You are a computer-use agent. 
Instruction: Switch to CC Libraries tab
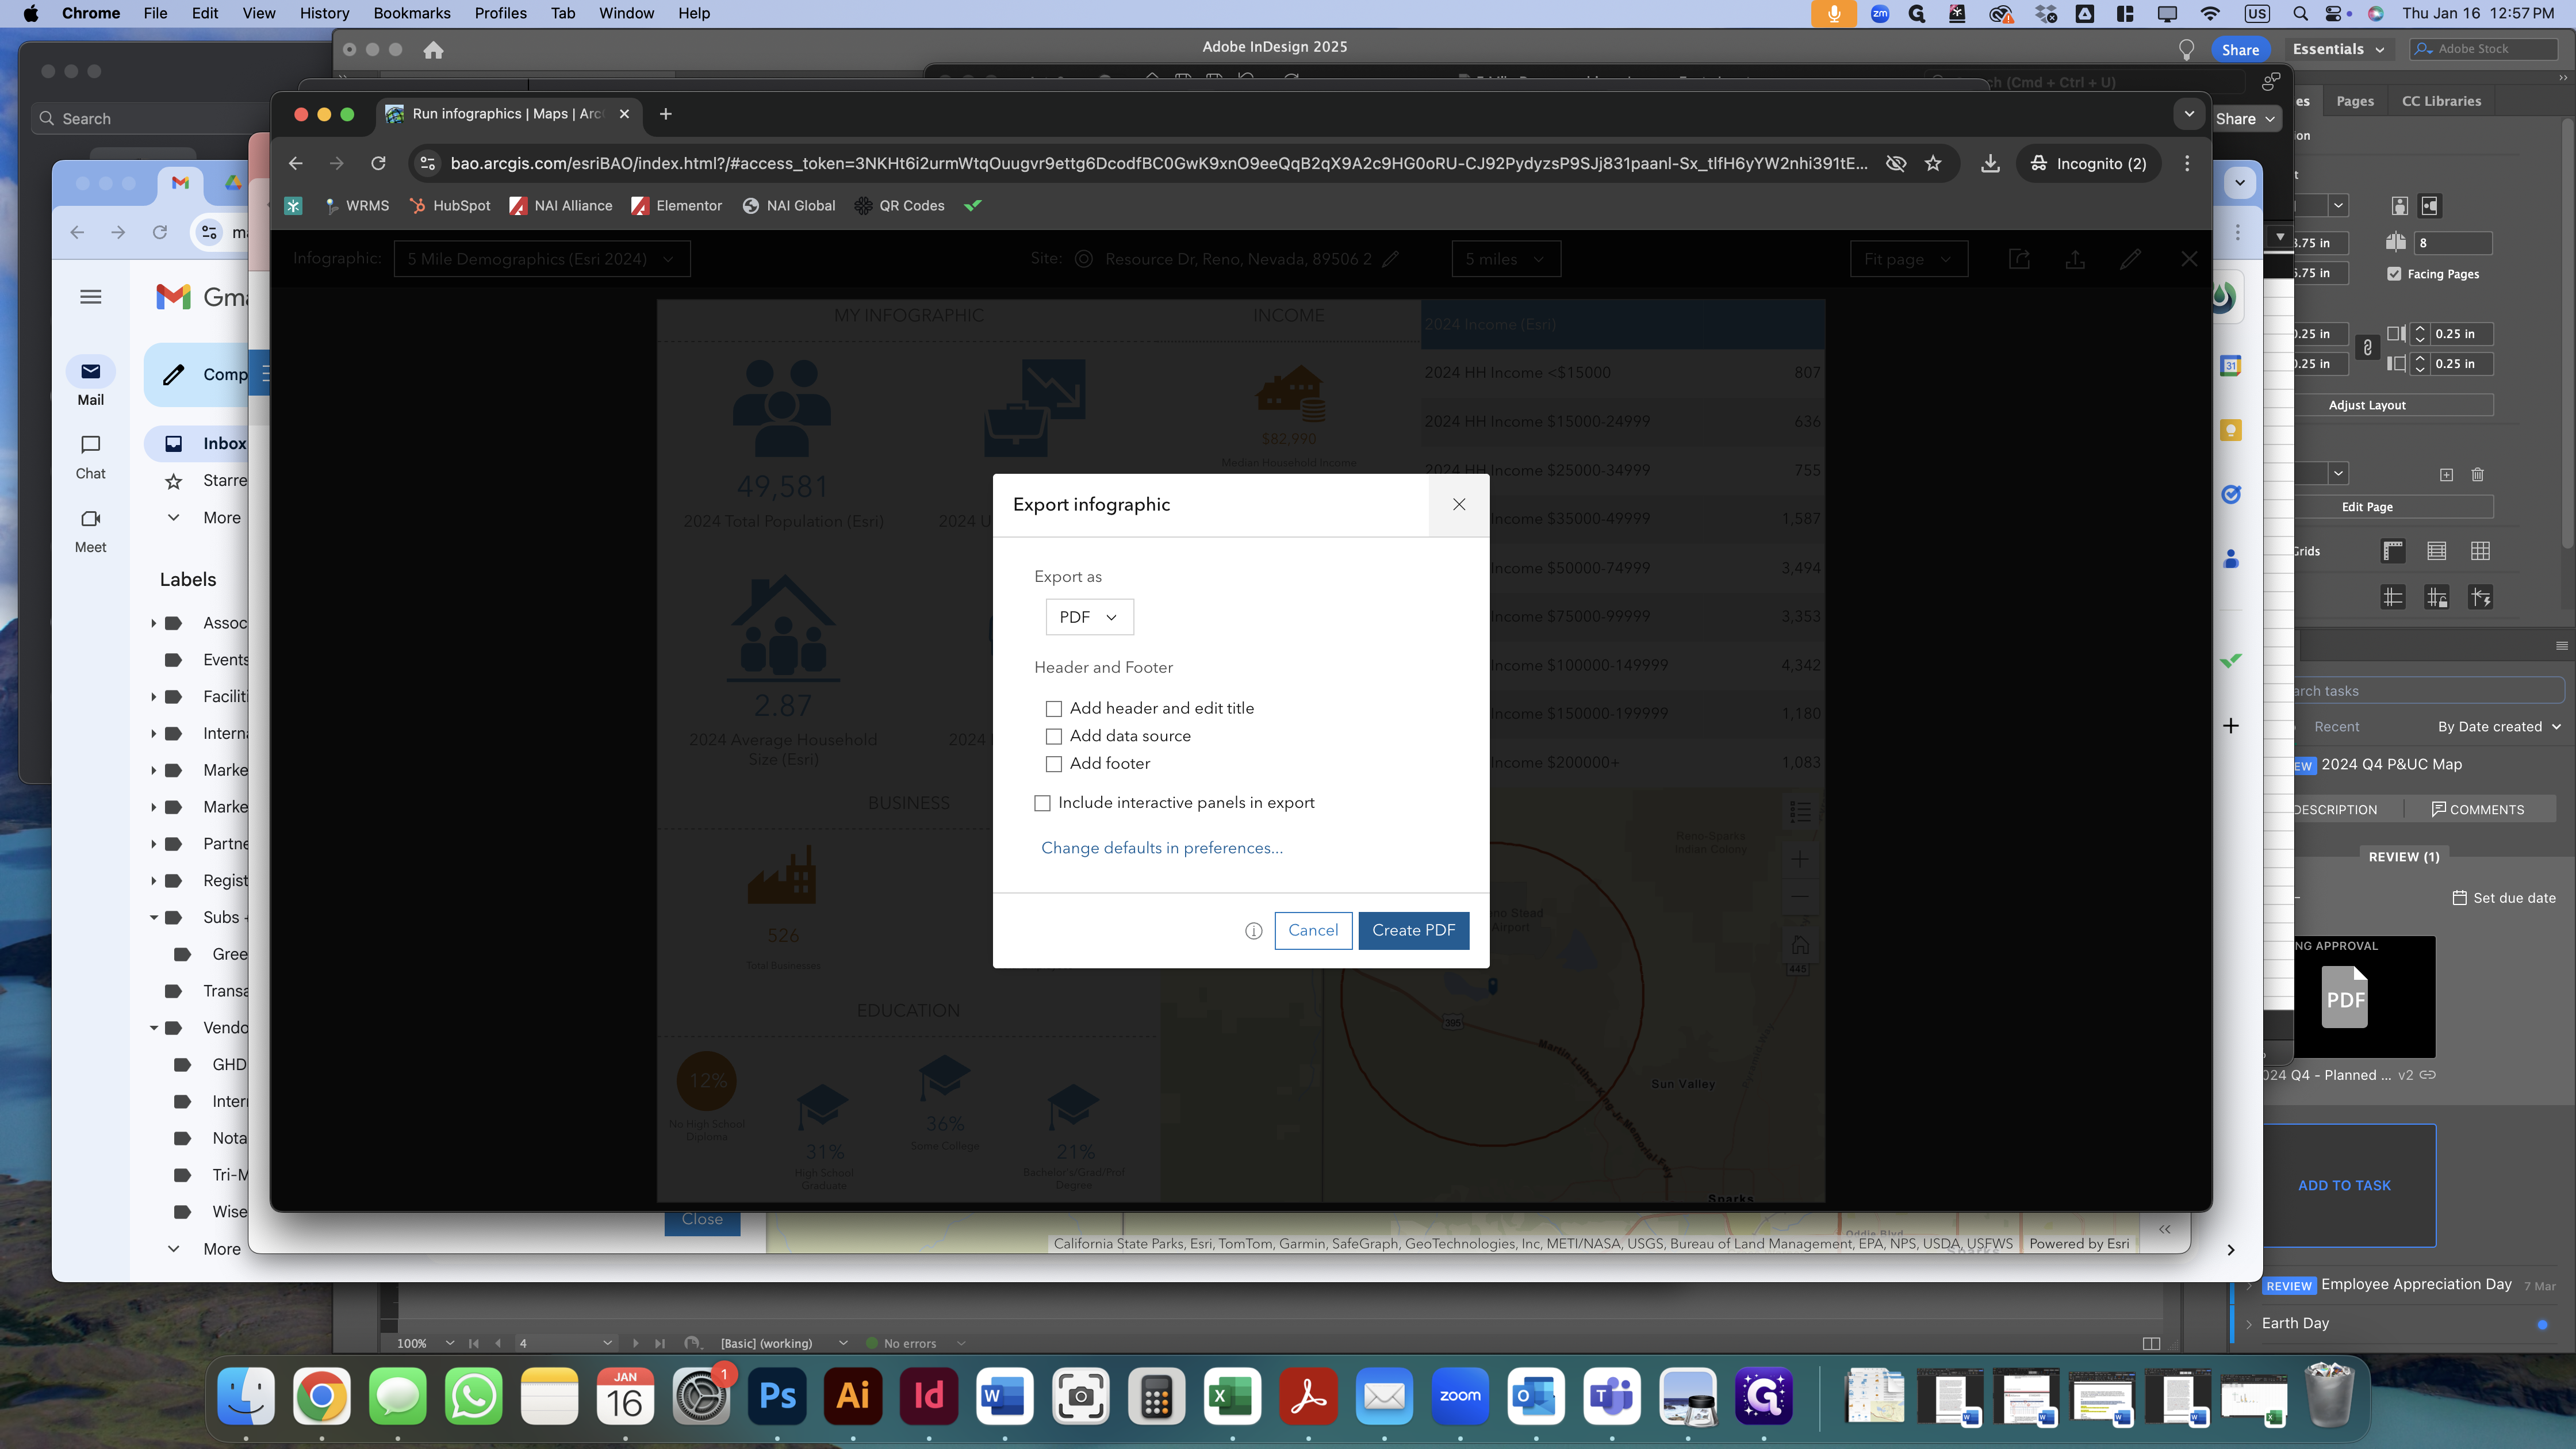2441,101
